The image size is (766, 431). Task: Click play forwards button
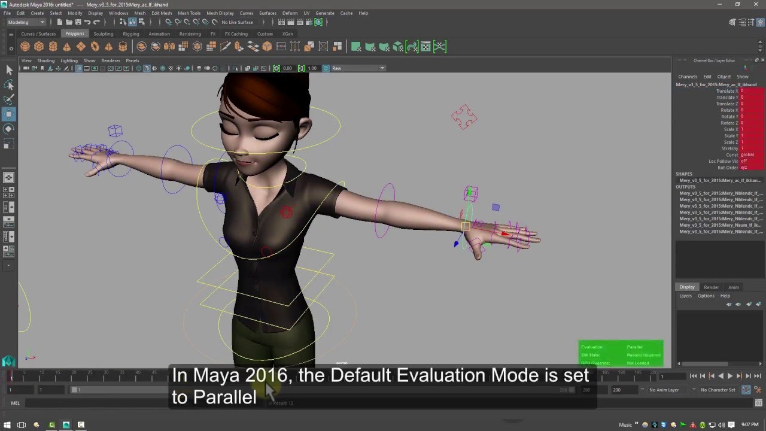pos(729,377)
